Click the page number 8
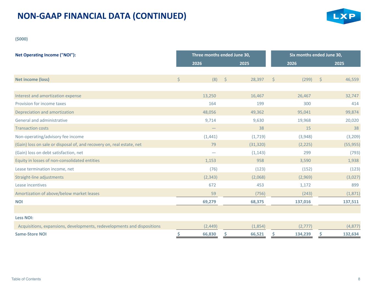375x290 pixels. (359, 279)
